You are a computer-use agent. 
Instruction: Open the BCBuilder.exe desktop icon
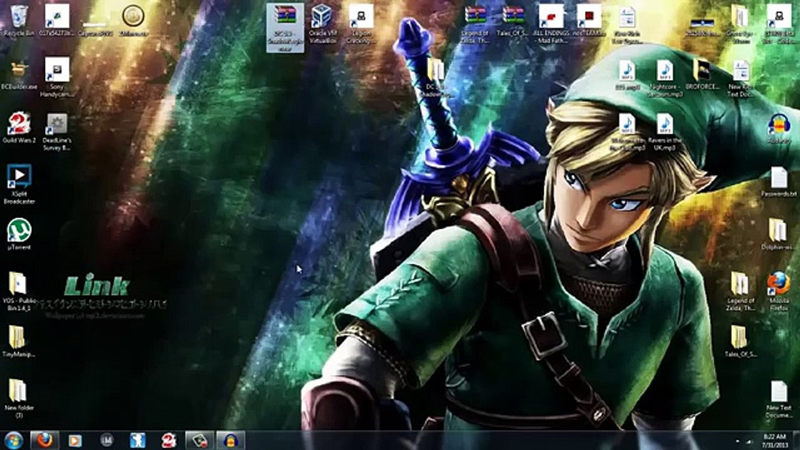[x=19, y=74]
